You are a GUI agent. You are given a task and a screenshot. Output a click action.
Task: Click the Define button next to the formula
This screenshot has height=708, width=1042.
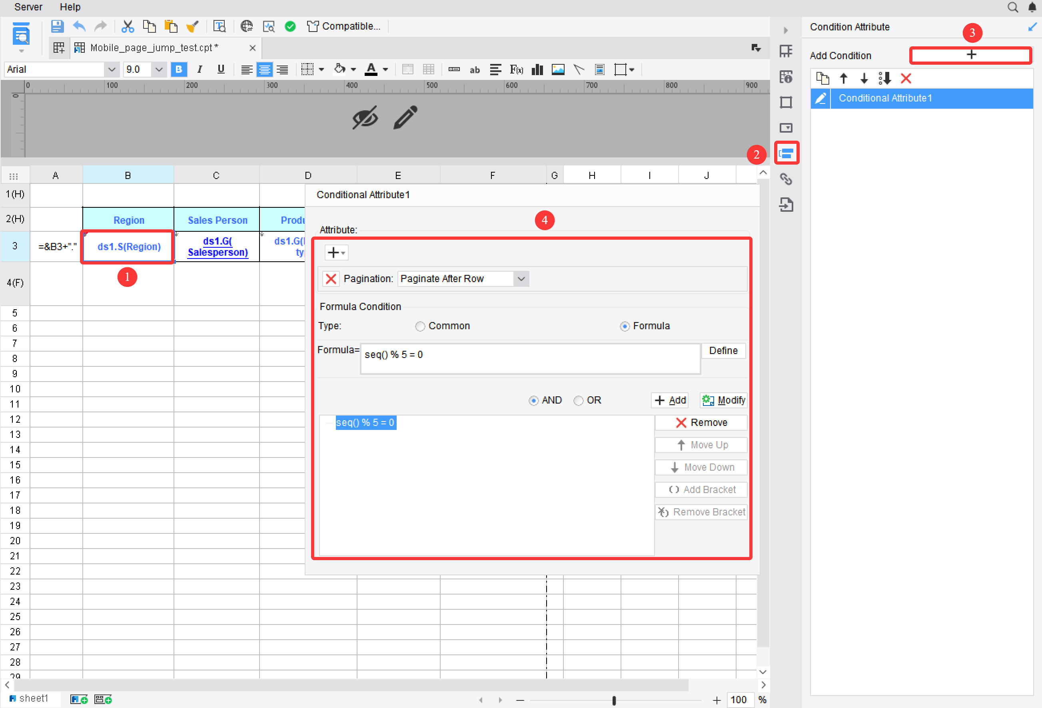point(723,350)
